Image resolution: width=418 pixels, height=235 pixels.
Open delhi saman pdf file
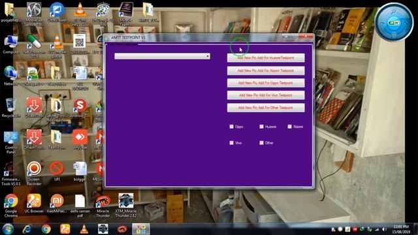point(80,205)
